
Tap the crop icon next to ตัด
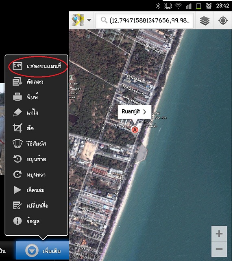pos(17,128)
